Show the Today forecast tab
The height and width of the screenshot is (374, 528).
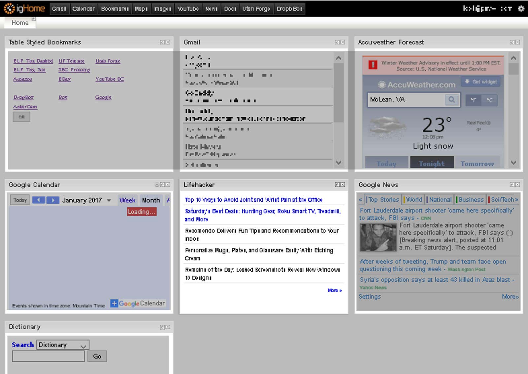tap(386, 163)
